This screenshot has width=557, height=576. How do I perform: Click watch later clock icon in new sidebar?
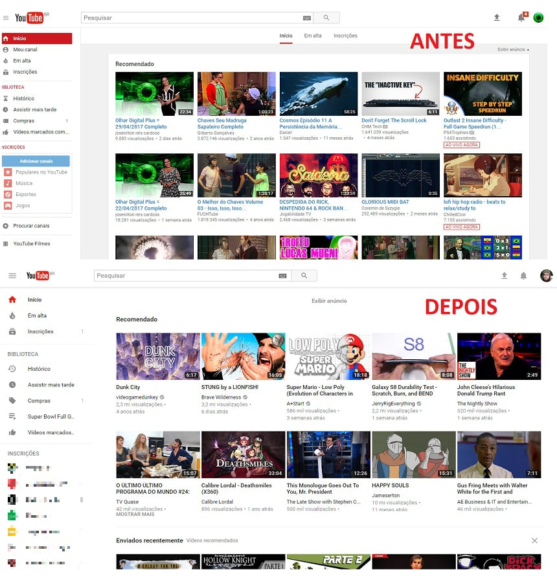tap(12, 384)
